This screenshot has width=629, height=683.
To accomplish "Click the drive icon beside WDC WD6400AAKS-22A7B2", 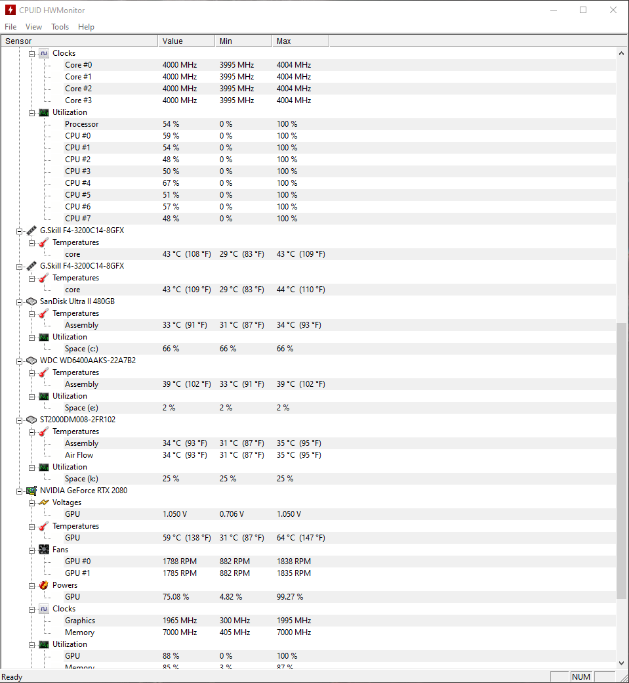I will tap(31, 361).
